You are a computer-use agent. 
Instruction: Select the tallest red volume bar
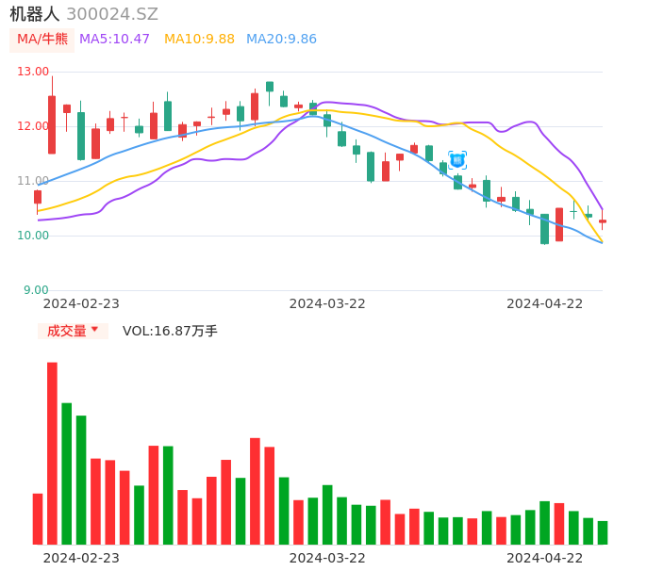(52, 452)
